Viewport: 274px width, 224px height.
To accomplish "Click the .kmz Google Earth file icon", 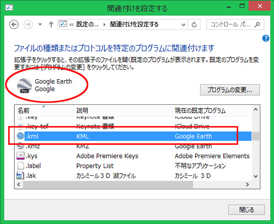I will [20, 146].
